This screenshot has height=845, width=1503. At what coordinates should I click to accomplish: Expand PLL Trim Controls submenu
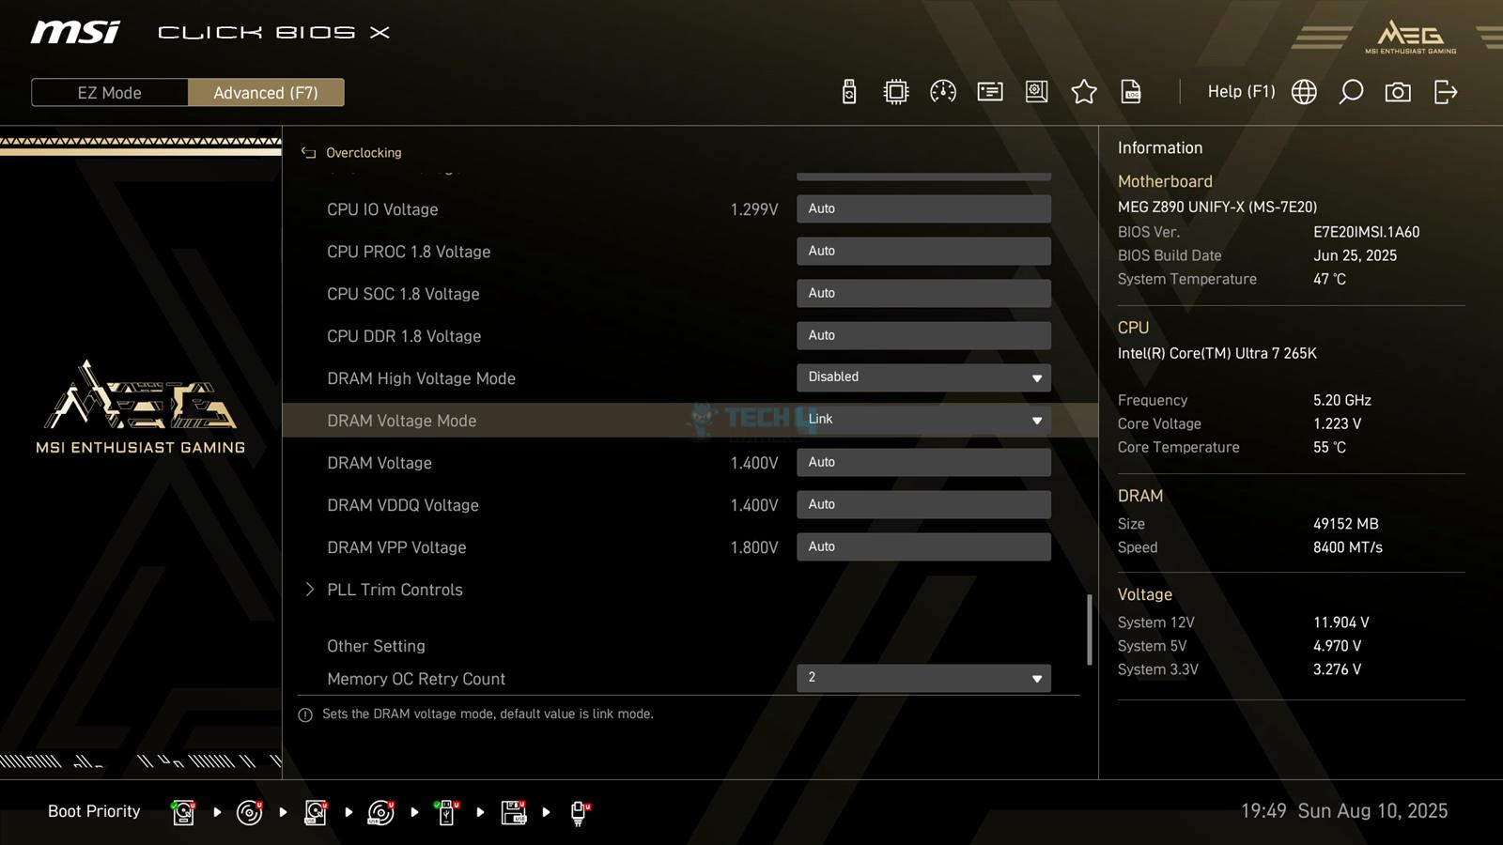[x=395, y=590]
